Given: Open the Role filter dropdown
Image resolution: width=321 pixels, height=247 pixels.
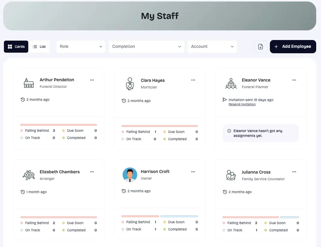Looking at the screenshot, I should [x=81, y=47].
